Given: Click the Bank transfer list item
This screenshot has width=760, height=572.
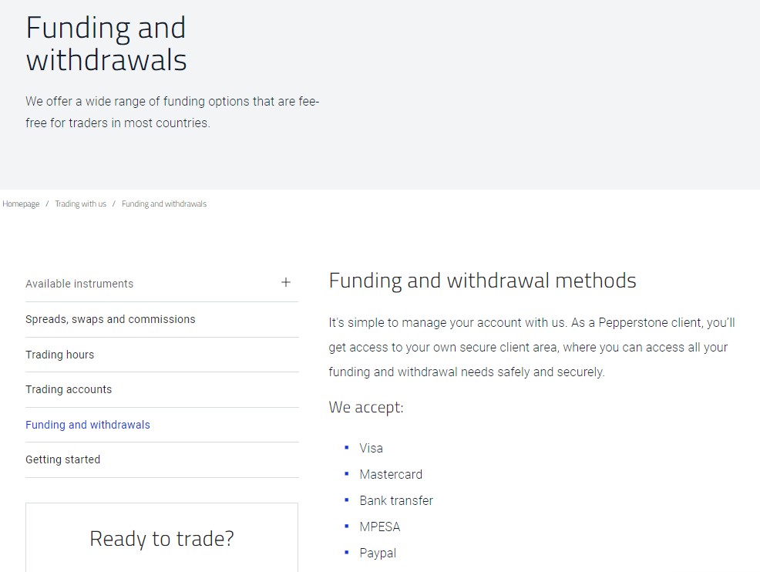Looking at the screenshot, I should [396, 500].
